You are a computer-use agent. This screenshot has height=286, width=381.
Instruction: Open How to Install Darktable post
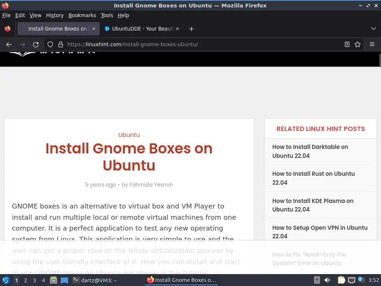[x=310, y=151]
